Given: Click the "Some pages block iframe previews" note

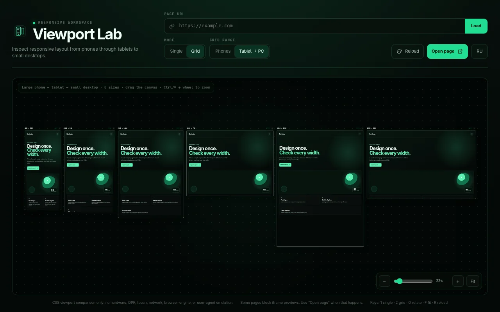Looking at the screenshot, I should click(x=302, y=303).
